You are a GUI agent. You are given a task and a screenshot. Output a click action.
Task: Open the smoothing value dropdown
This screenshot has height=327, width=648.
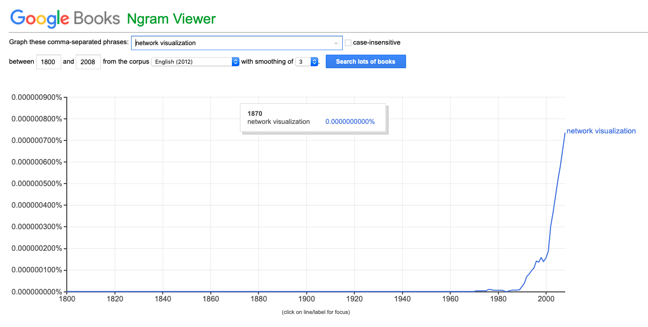307,62
